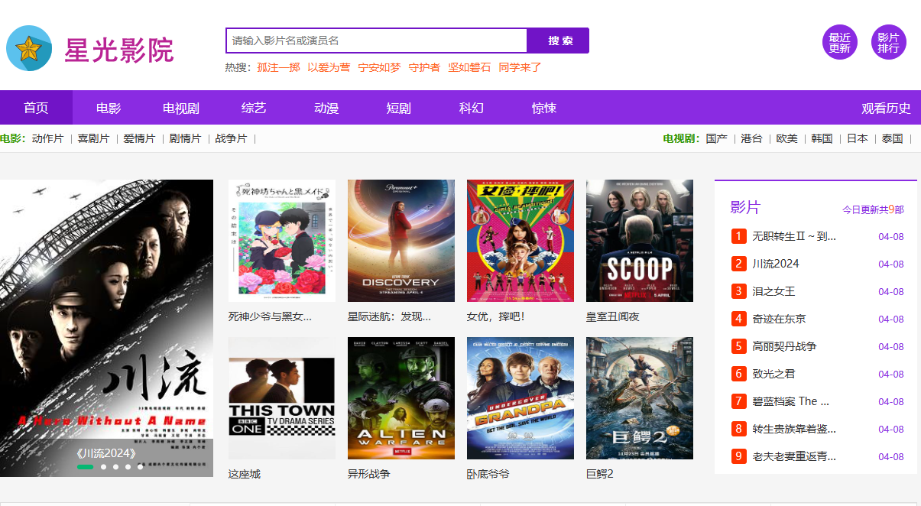Switch to the 动漫 tab

click(326, 108)
